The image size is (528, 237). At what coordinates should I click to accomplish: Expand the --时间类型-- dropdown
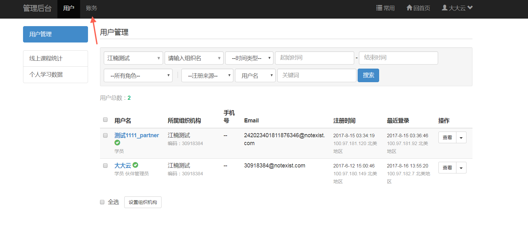tap(249, 58)
